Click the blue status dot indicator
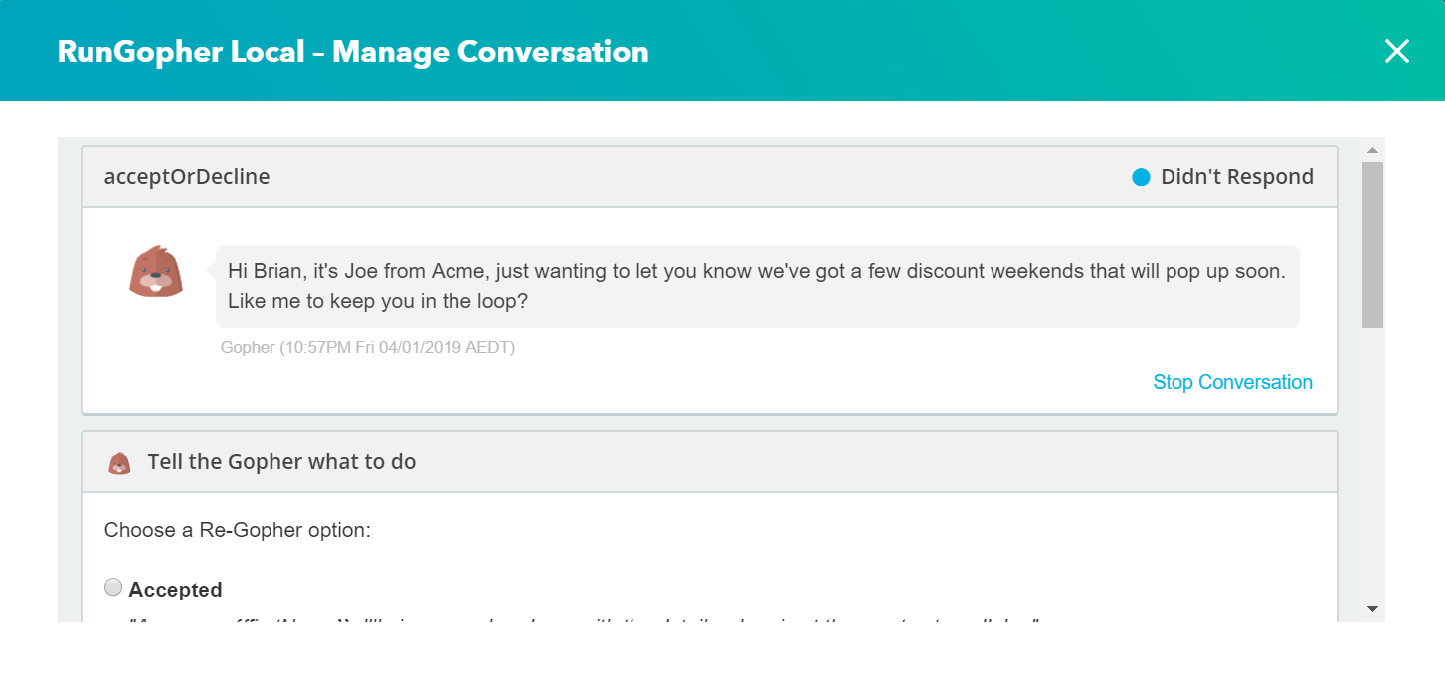This screenshot has height=686, width=1445. 1141,177
